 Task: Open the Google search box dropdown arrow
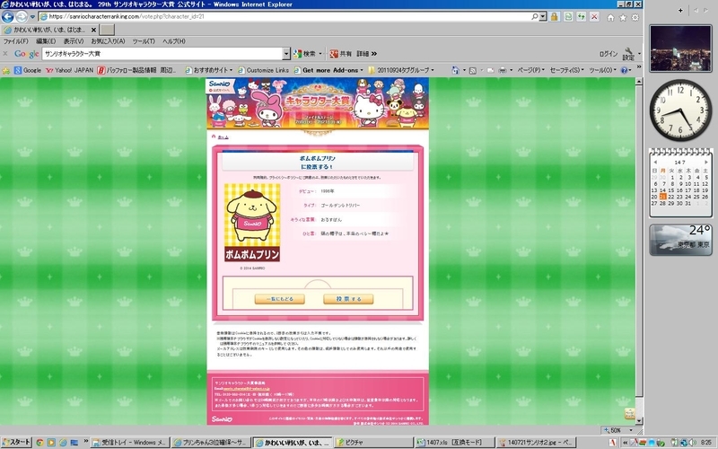tap(286, 54)
